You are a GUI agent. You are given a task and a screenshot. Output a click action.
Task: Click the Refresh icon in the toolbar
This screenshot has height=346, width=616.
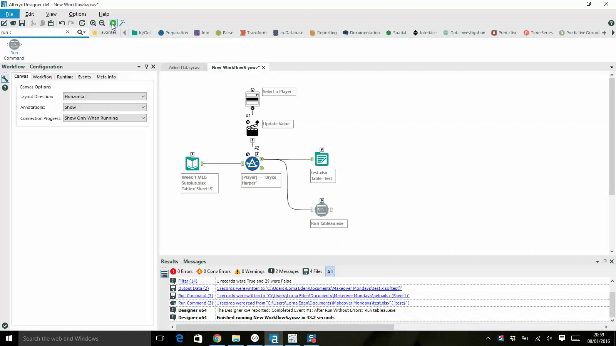pos(82,23)
